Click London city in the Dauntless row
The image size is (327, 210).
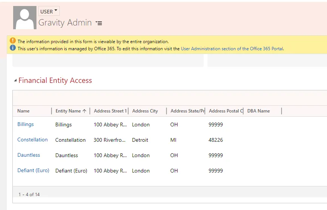141,155
